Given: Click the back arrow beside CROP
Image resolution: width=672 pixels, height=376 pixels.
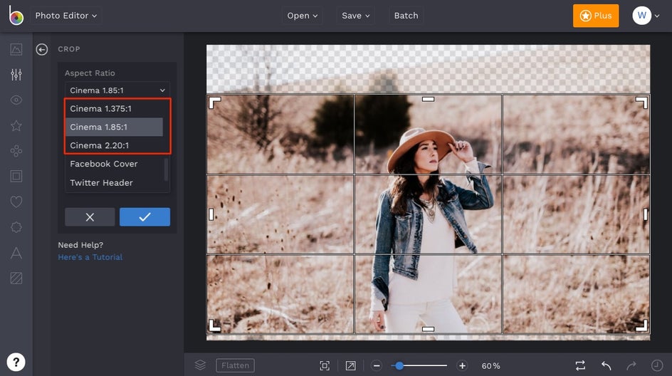Looking at the screenshot, I should [x=42, y=49].
